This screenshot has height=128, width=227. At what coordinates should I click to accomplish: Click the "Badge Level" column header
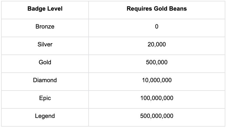pyautogui.click(x=45, y=9)
